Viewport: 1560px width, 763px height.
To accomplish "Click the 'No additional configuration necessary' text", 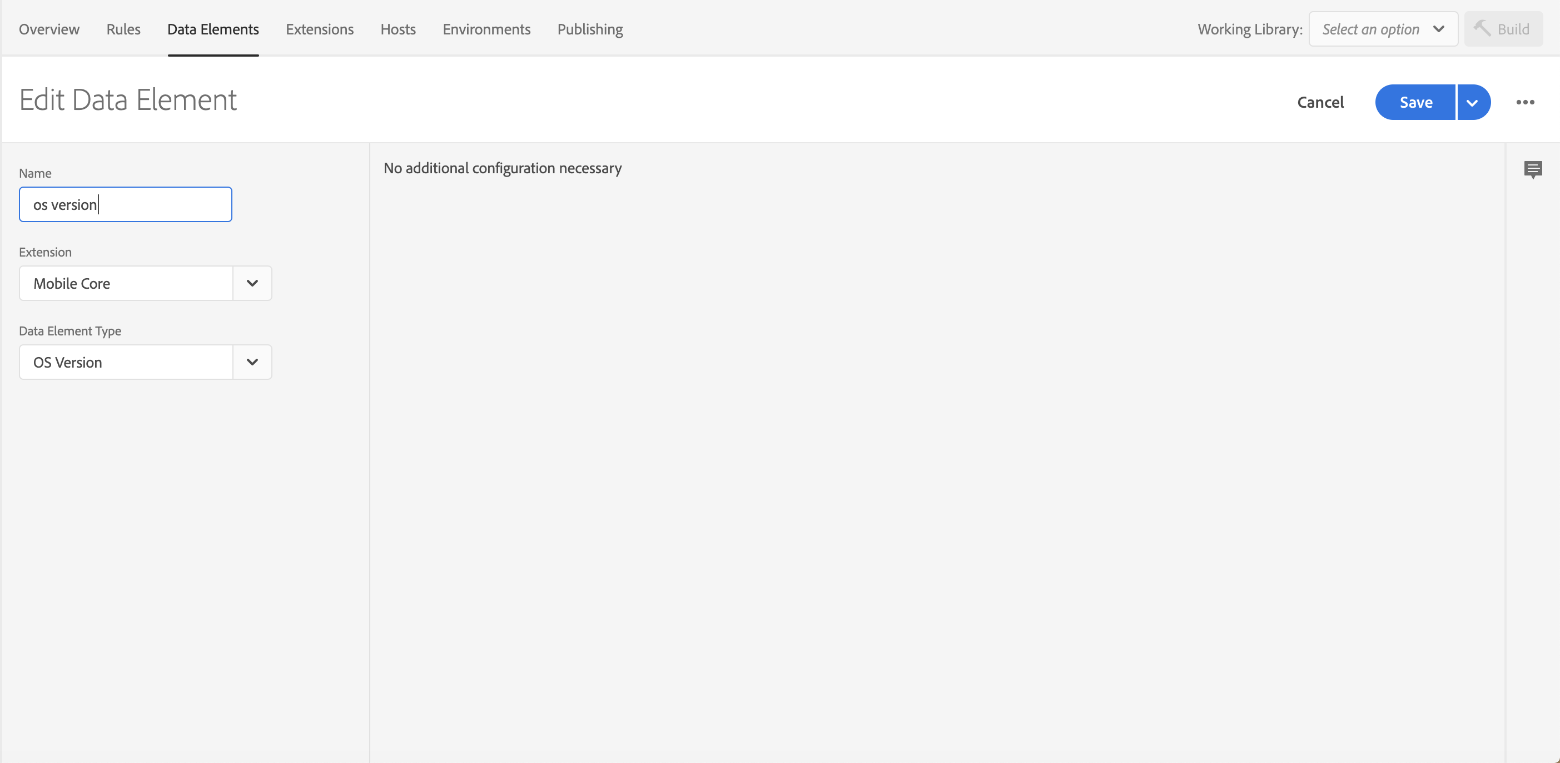I will click(x=503, y=168).
